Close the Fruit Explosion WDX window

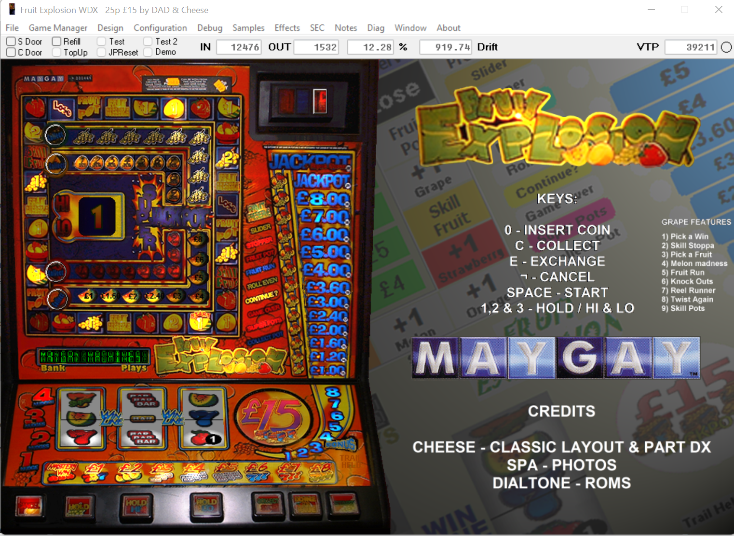pyautogui.click(x=719, y=10)
